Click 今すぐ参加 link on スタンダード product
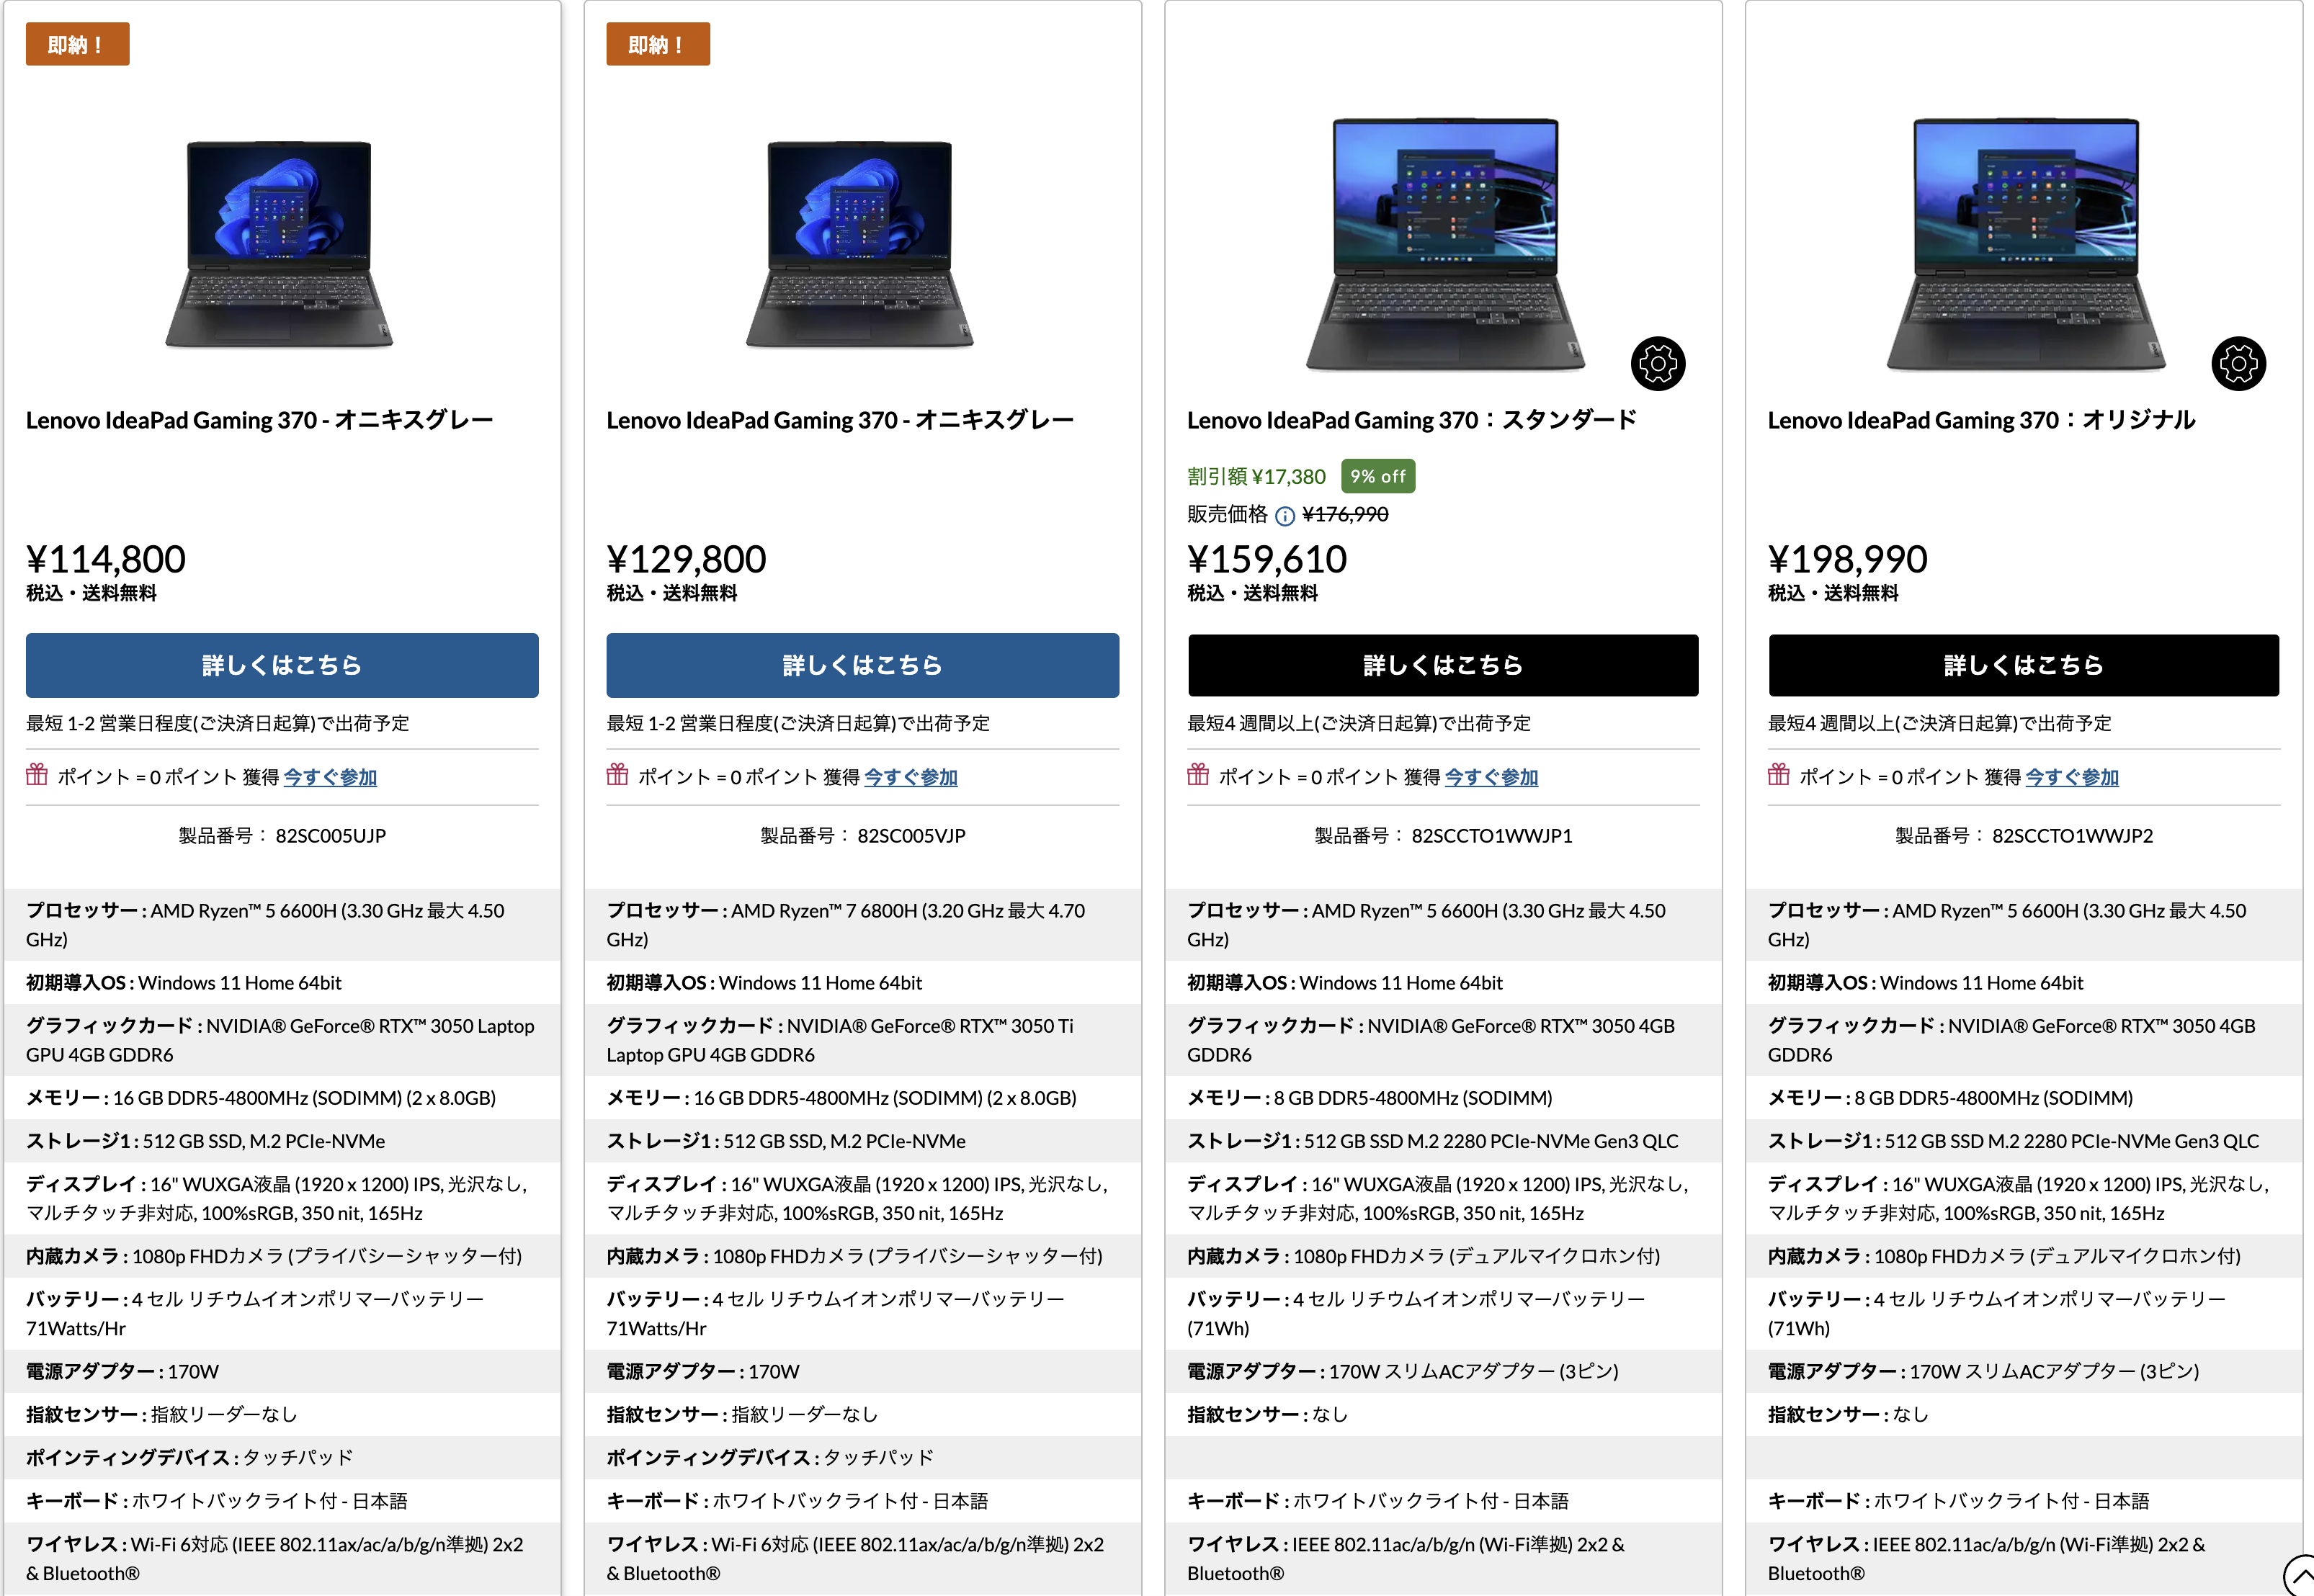2314x1596 pixels. (1491, 777)
